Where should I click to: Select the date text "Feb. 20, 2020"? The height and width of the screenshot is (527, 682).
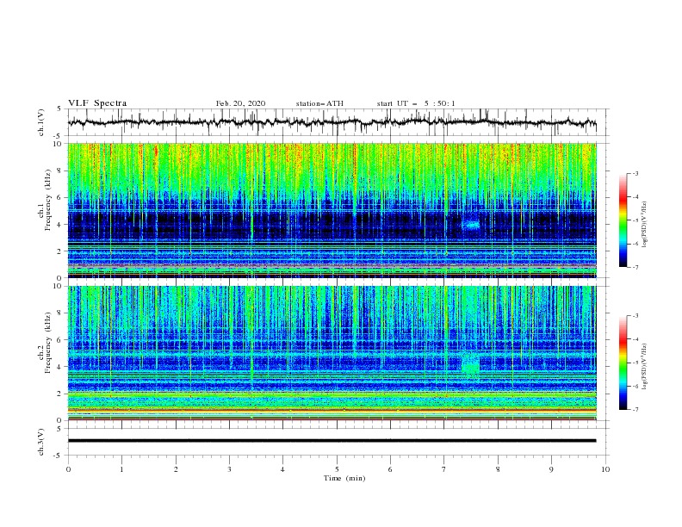click(x=240, y=103)
